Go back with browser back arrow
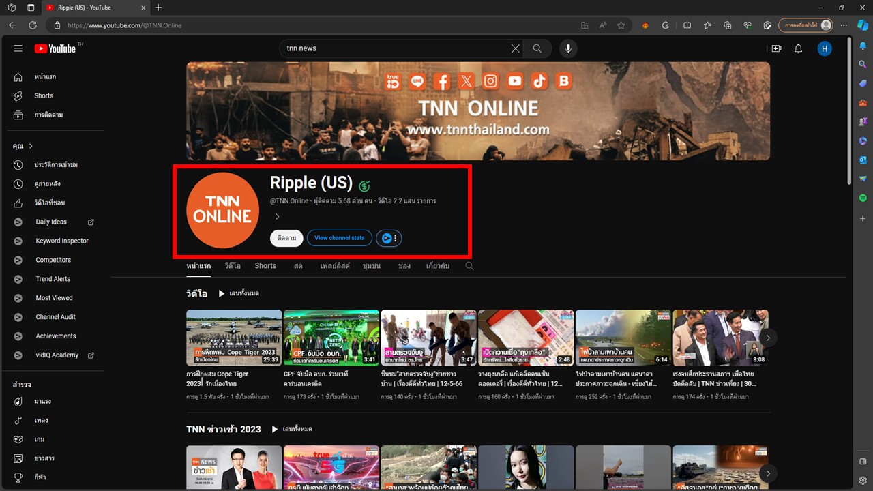 click(x=12, y=25)
